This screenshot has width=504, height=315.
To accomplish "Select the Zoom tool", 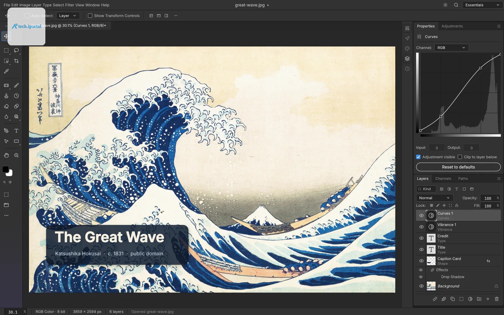I will coord(16,155).
